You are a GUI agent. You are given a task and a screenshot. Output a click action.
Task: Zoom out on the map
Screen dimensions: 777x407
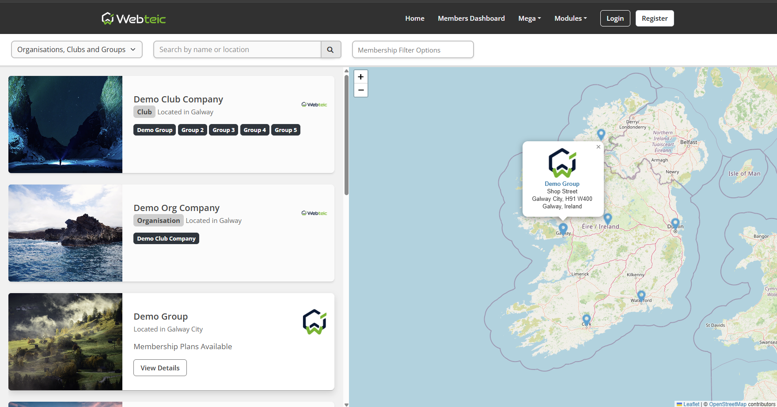[x=361, y=90]
